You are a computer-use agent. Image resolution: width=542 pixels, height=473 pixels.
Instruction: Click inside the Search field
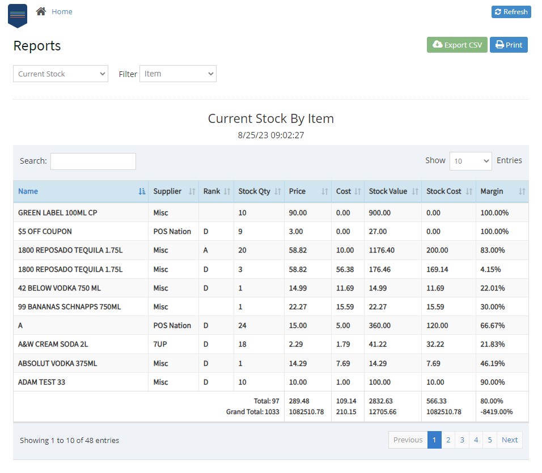coord(92,161)
